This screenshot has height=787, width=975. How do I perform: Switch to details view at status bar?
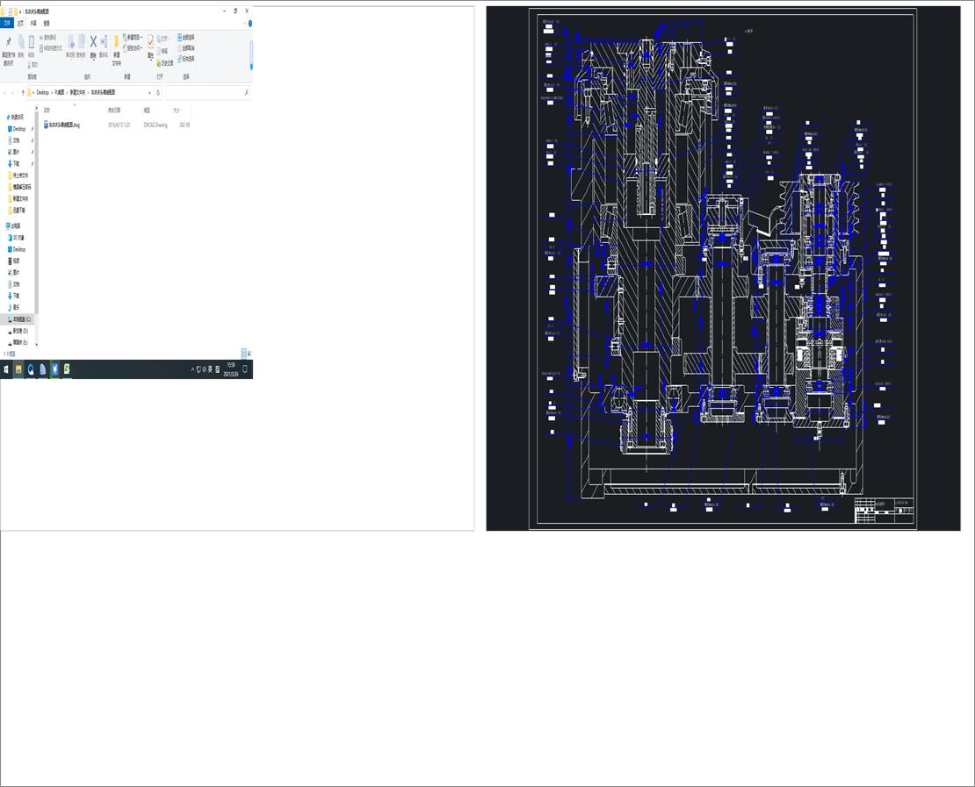coord(244,354)
